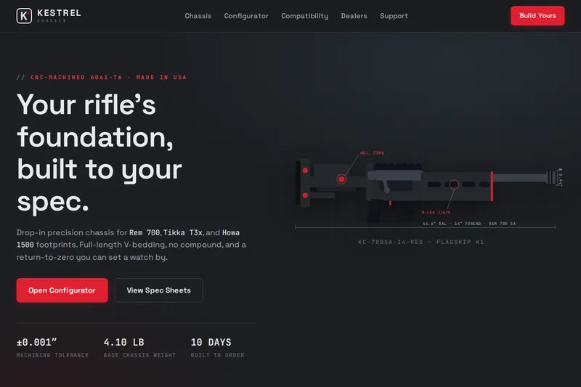Open the Compatibility nav link

(304, 16)
